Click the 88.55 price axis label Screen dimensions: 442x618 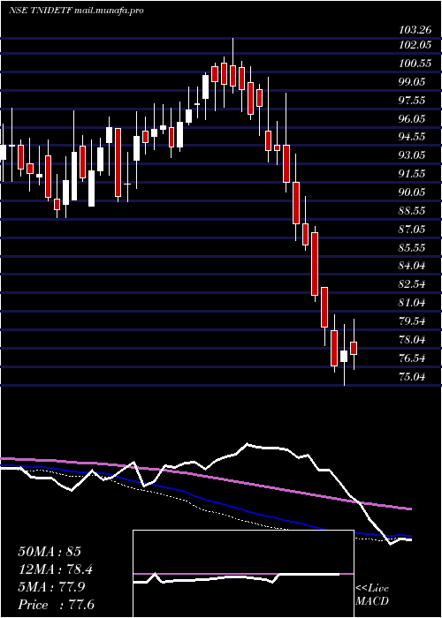413,210
